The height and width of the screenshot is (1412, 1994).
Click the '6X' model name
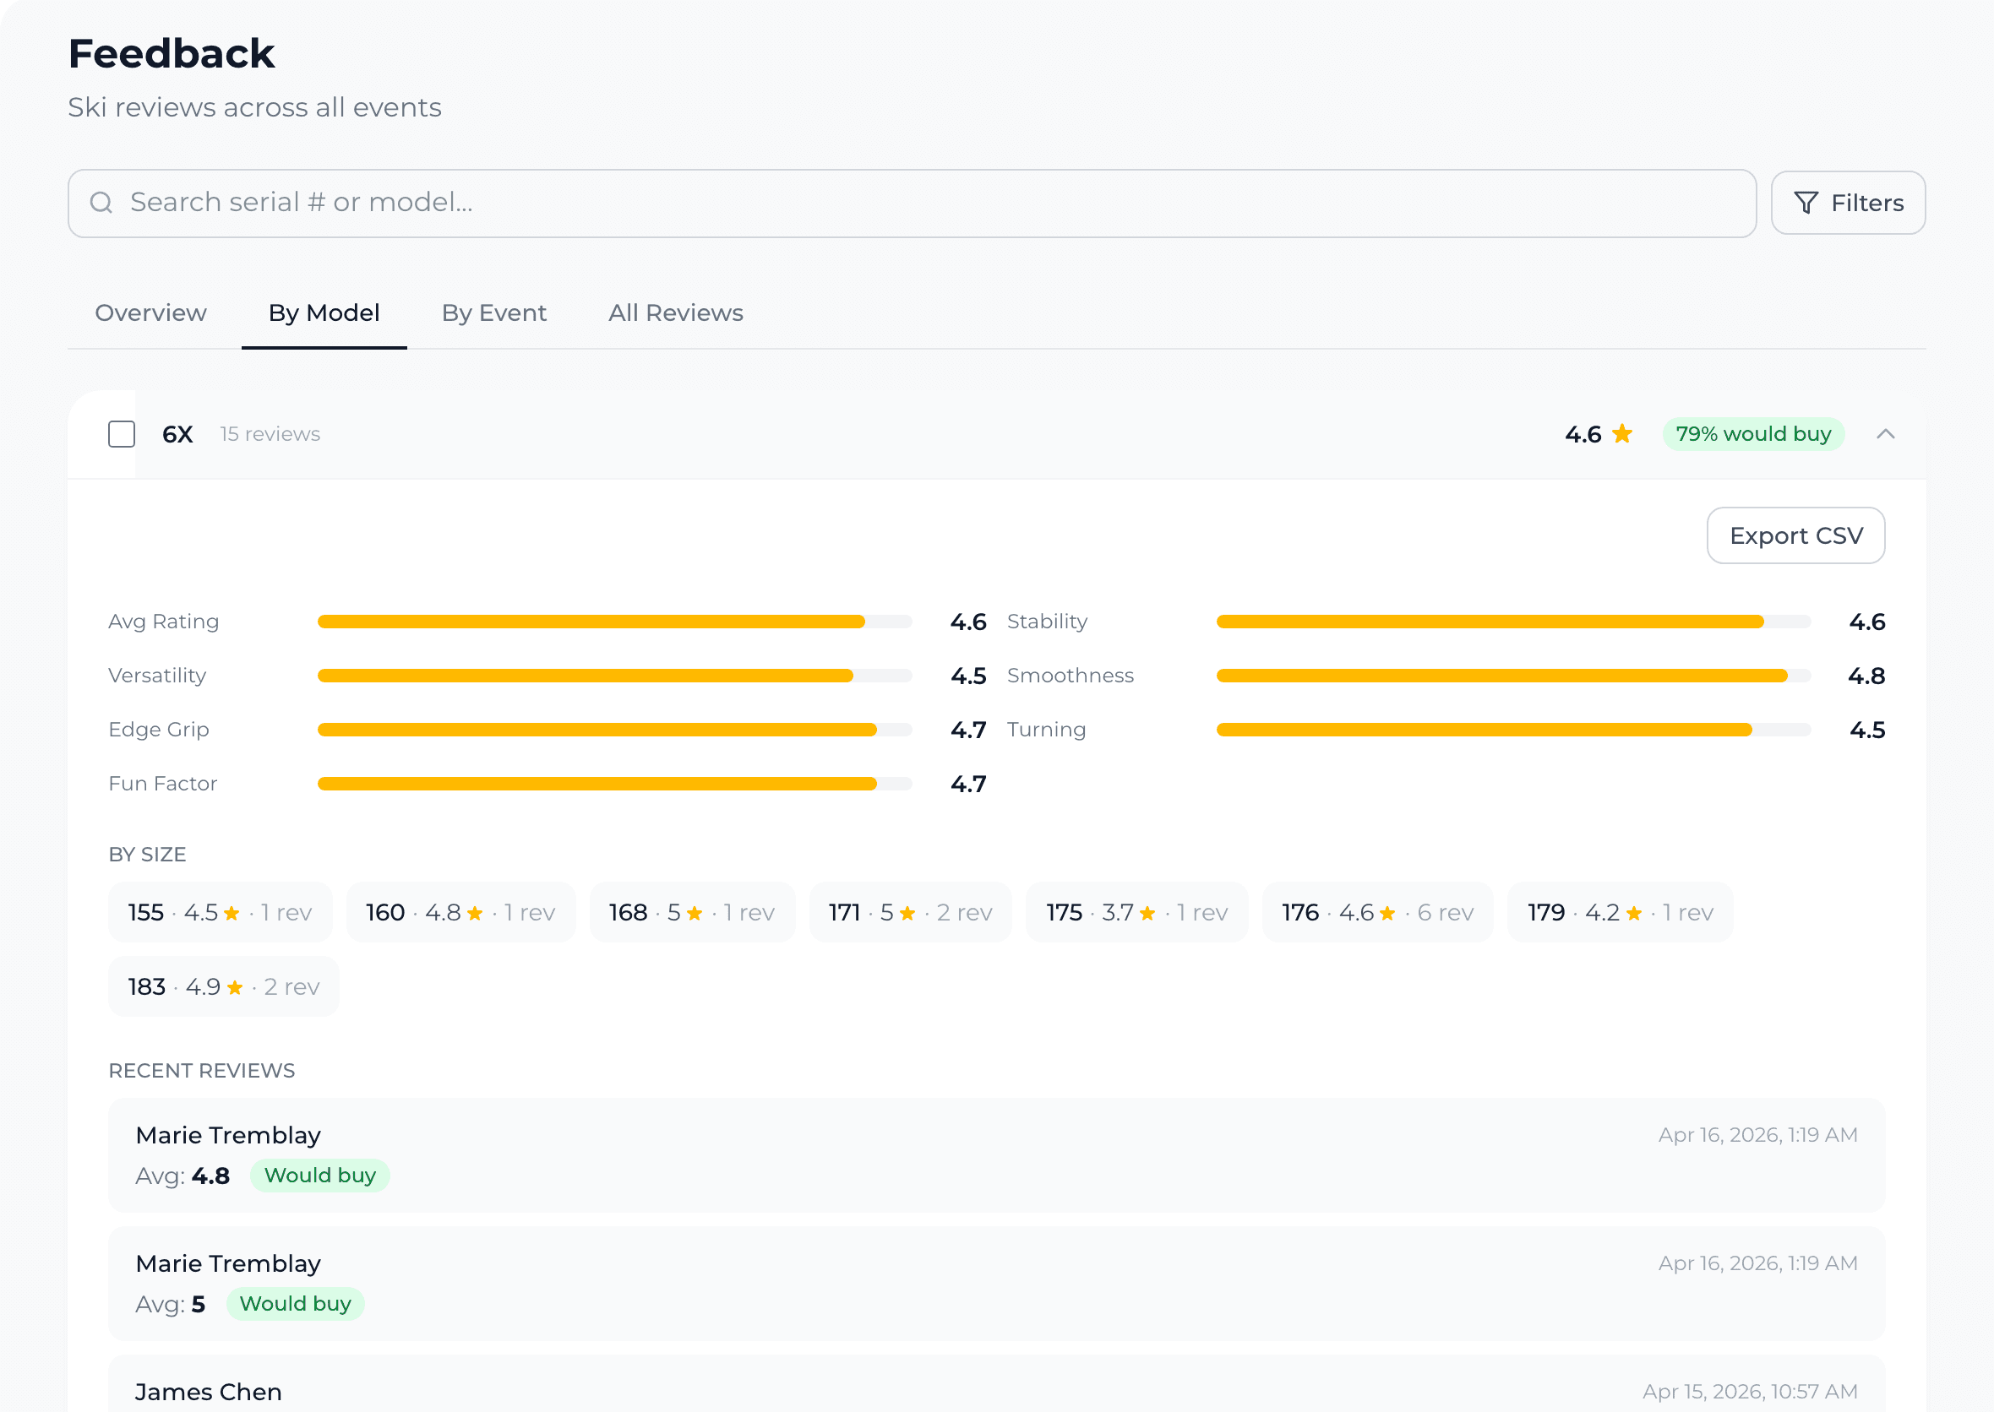[x=177, y=434]
